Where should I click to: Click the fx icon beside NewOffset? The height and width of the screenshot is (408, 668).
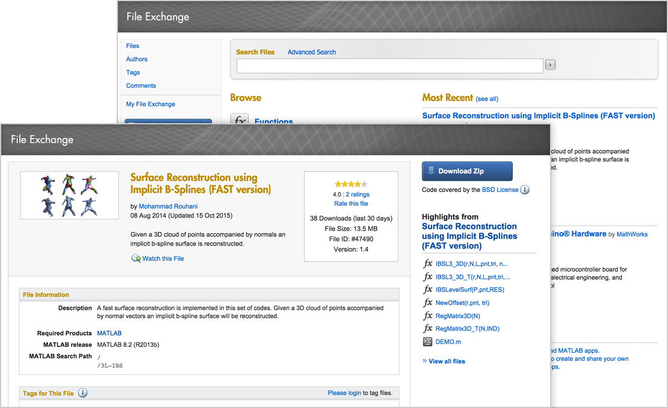pos(428,303)
